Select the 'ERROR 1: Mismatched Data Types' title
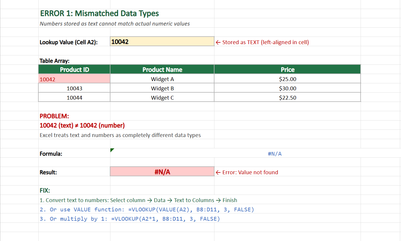 click(x=99, y=13)
